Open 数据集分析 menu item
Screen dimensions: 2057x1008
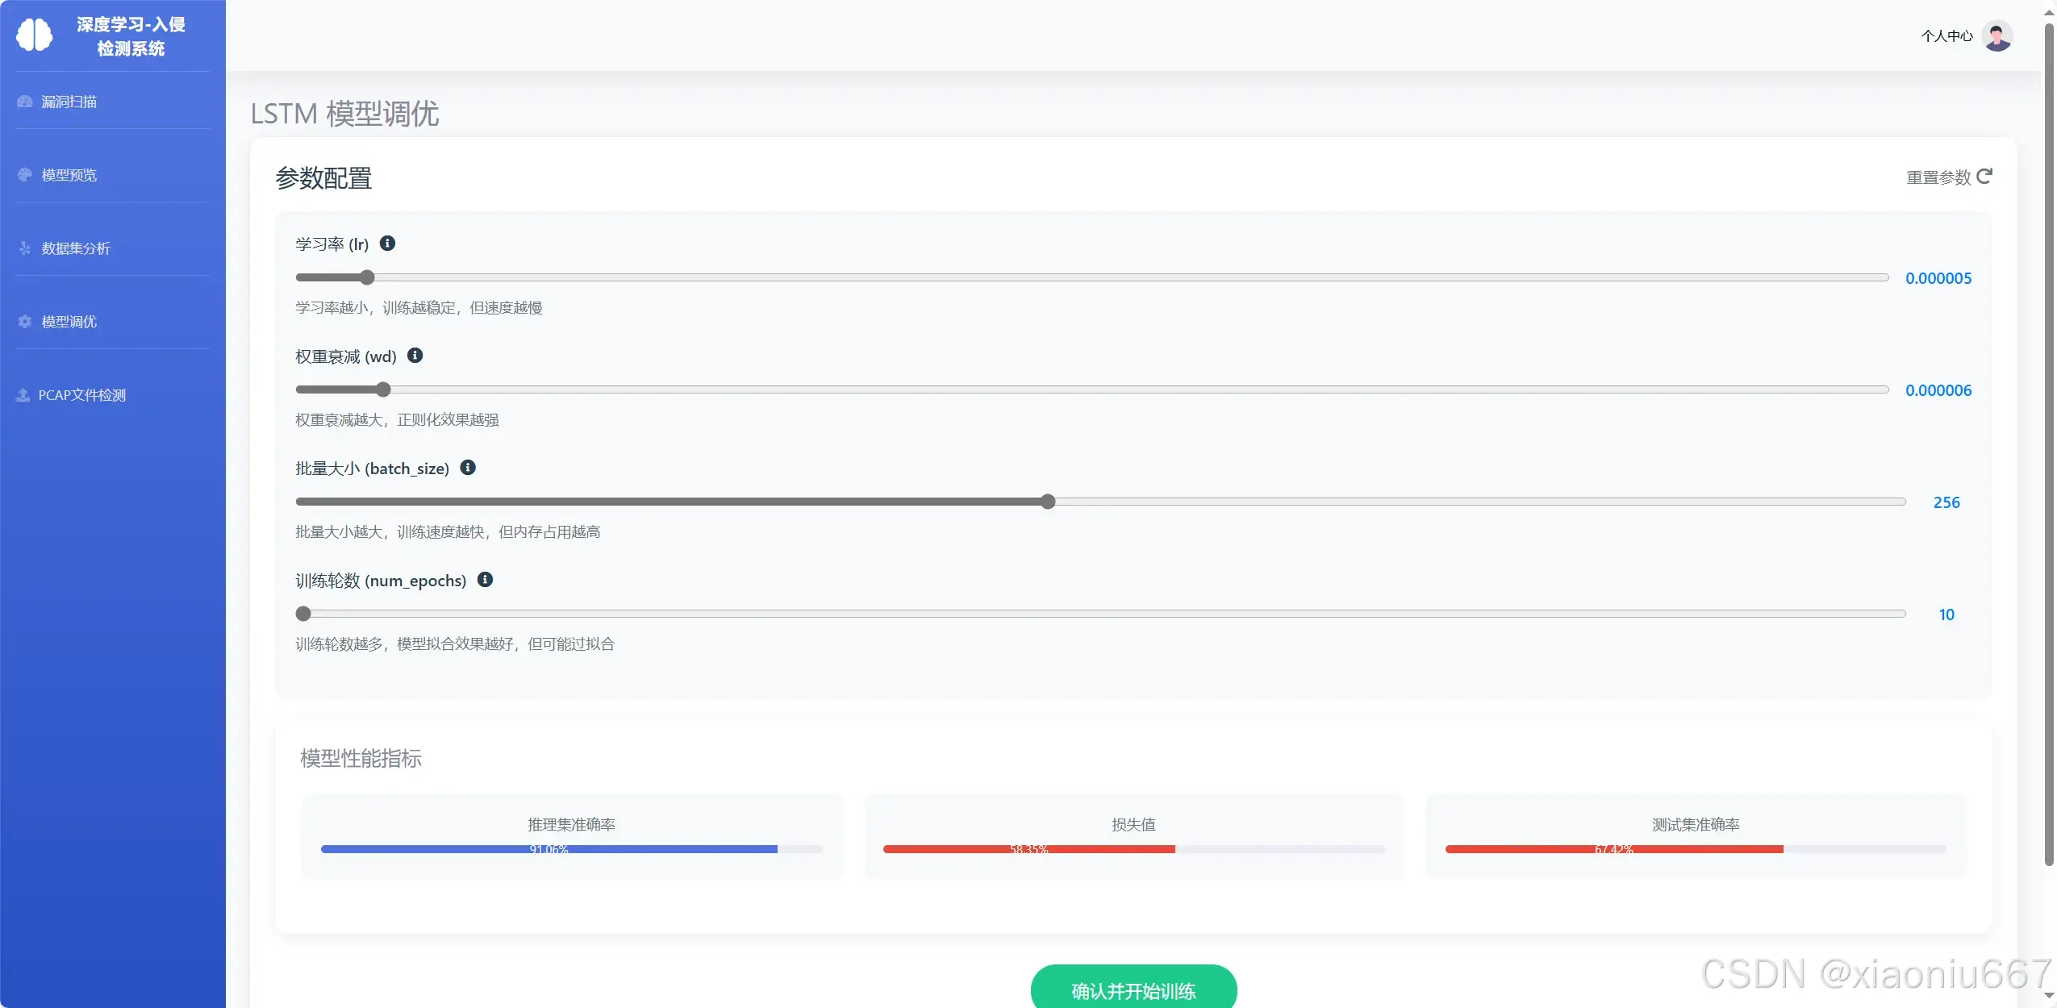(76, 248)
